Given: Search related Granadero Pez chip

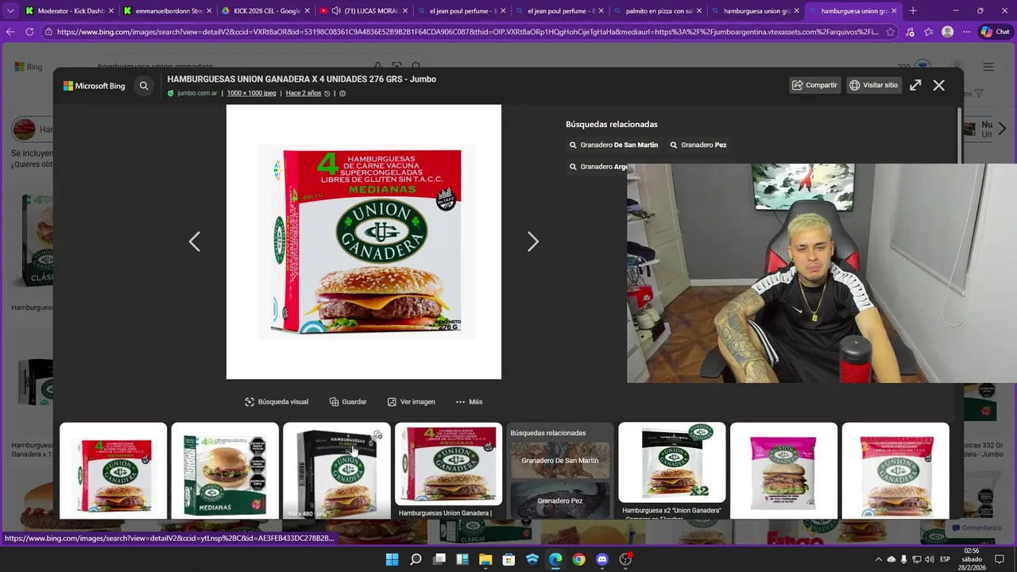Looking at the screenshot, I should point(698,145).
